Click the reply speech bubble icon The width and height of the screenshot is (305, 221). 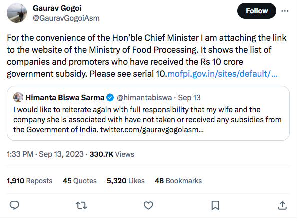[15, 205]
